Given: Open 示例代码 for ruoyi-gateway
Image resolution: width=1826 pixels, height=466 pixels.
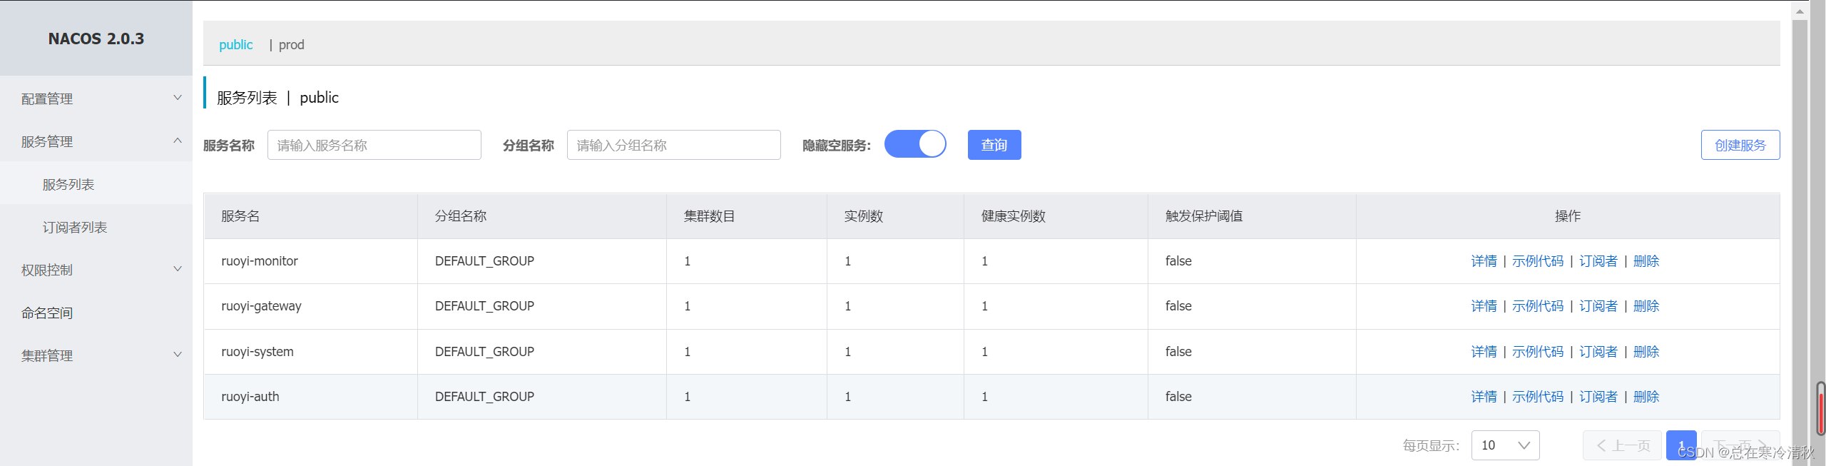Looking at the screenshot, I should 1538,306.
